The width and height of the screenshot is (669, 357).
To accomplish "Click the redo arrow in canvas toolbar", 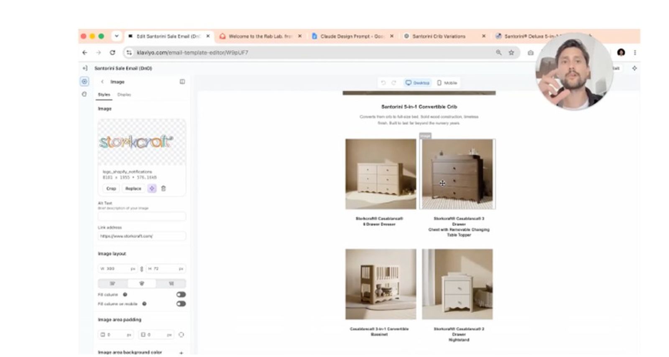I will point(393,83).
